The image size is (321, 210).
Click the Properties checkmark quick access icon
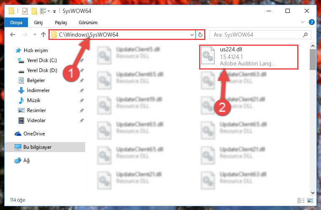pos(25,11)
